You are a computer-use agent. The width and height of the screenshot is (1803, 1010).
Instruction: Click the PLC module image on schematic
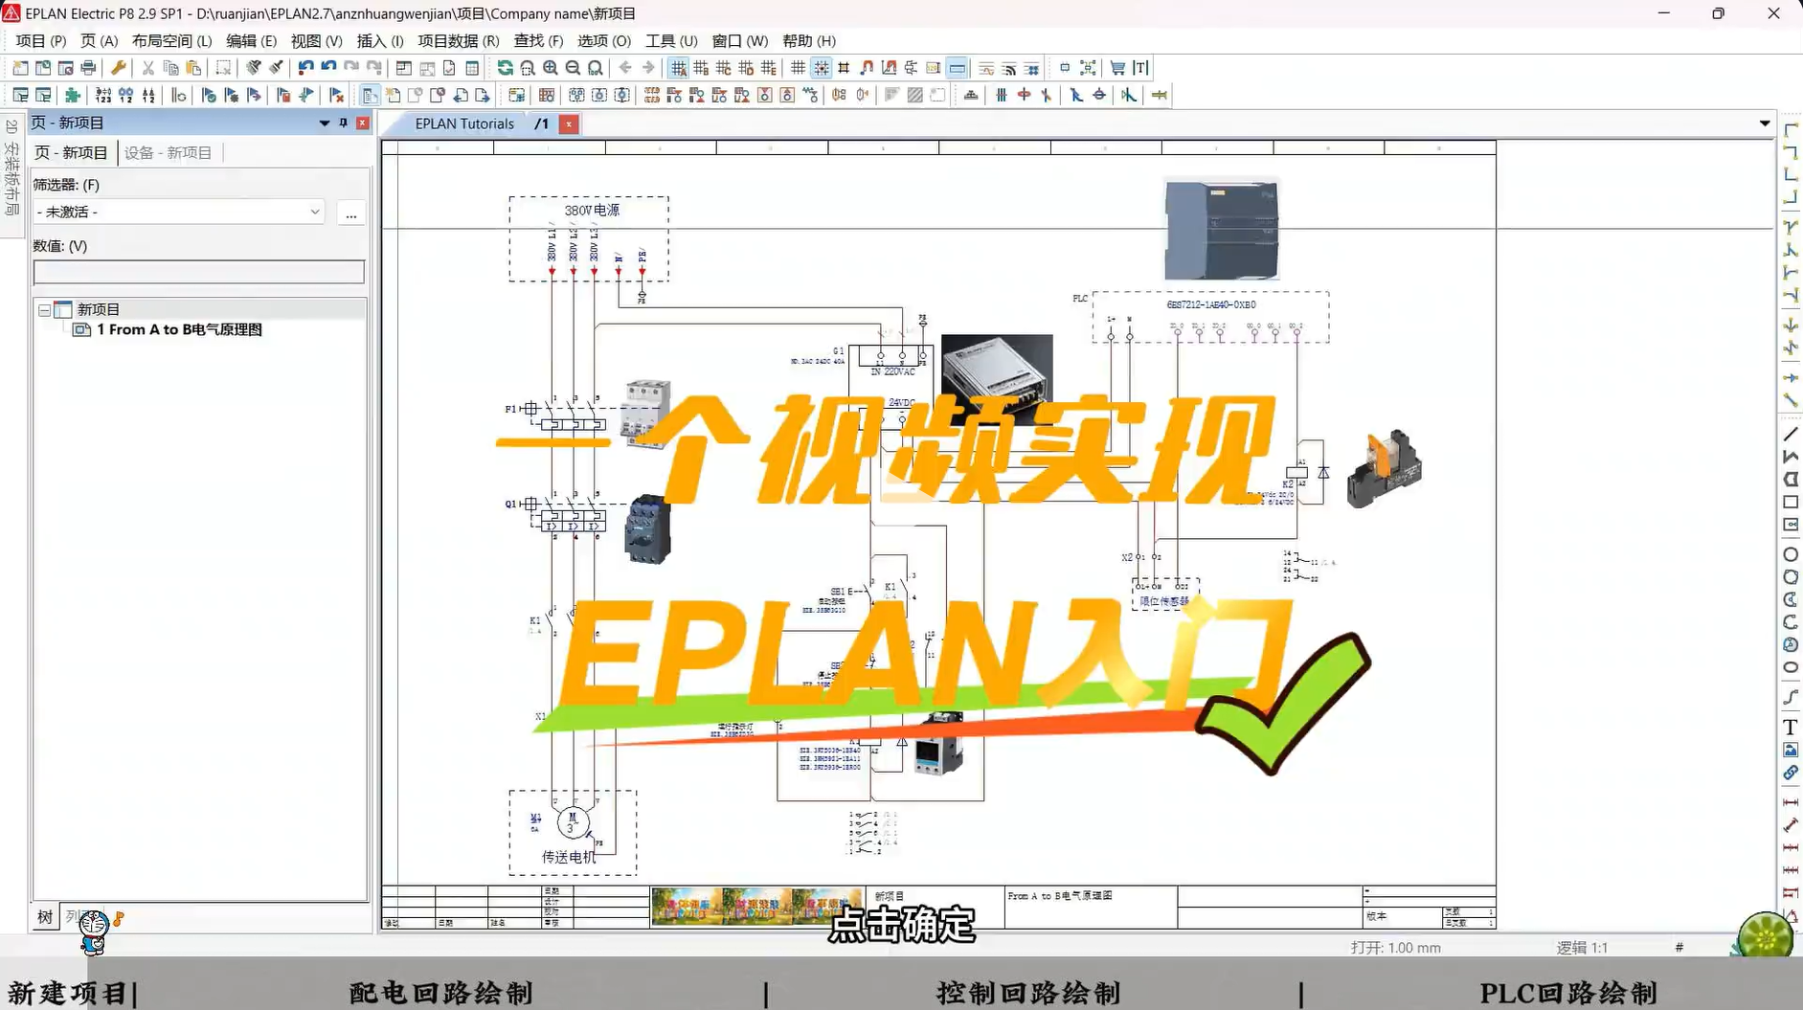click(x=1221, y=229)
